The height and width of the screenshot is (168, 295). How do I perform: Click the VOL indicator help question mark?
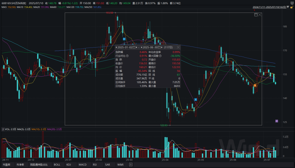tap(3, 129)
